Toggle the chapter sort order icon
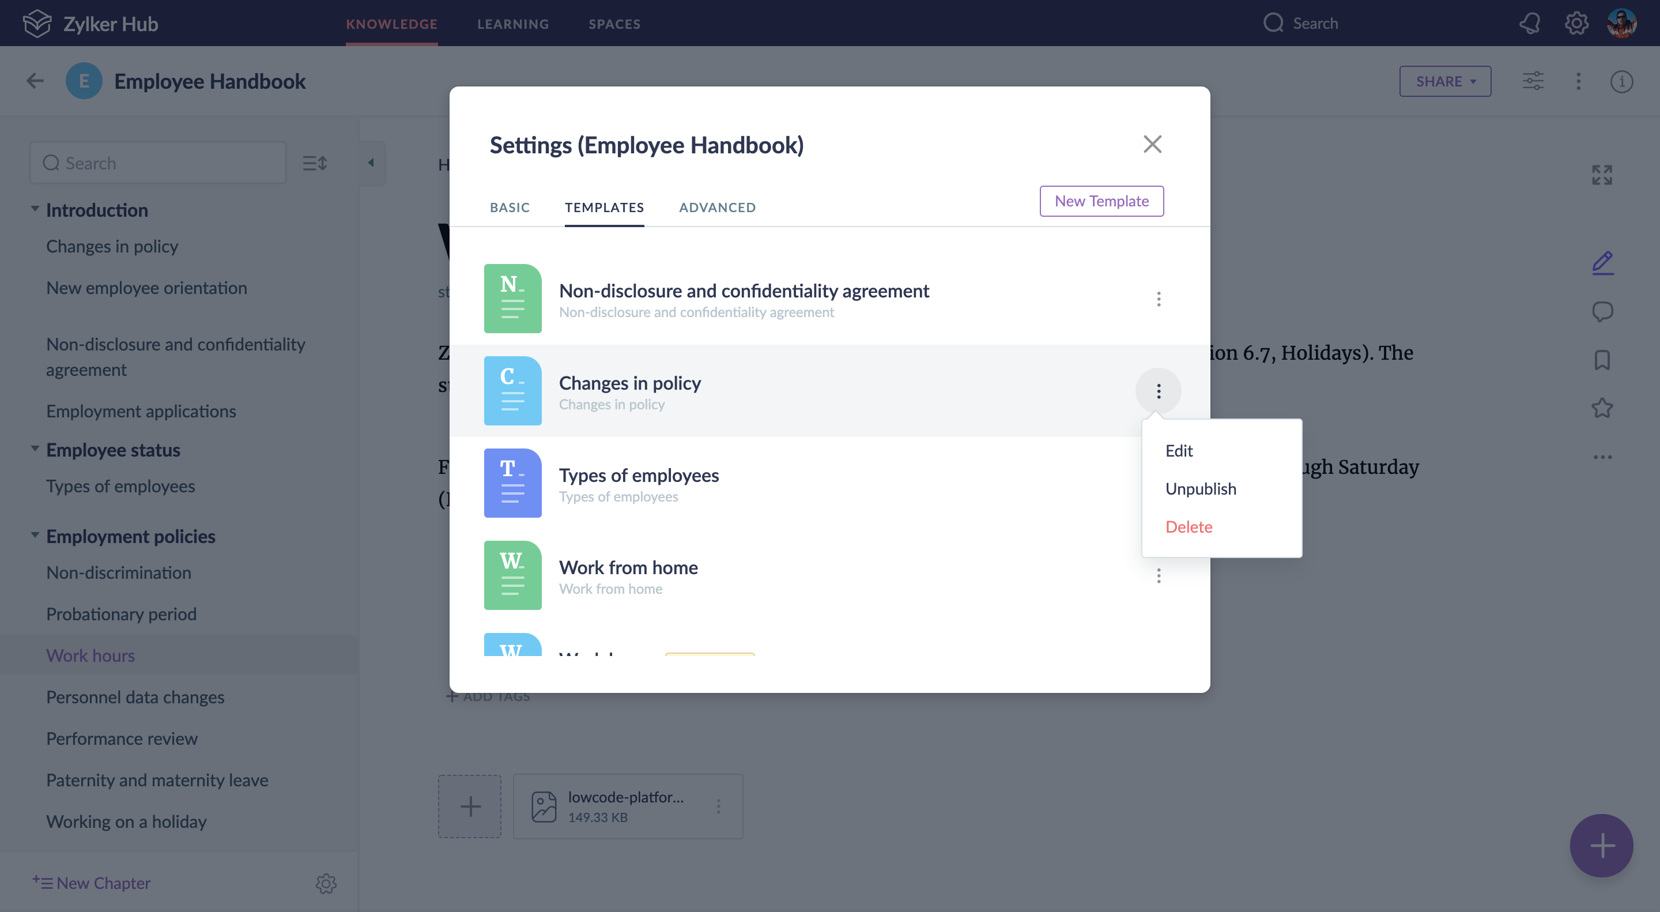The width and height of the screenshot is (1660, 912). point(315,163)
